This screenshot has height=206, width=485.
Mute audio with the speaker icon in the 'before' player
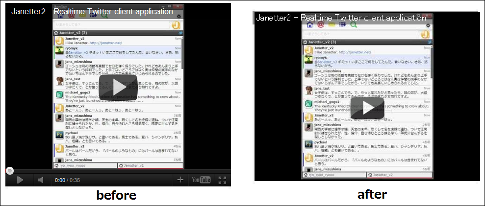pos(41,180)
